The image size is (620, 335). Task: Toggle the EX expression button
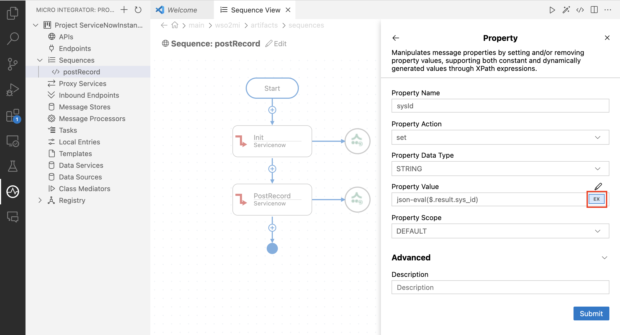coord(597,199)
